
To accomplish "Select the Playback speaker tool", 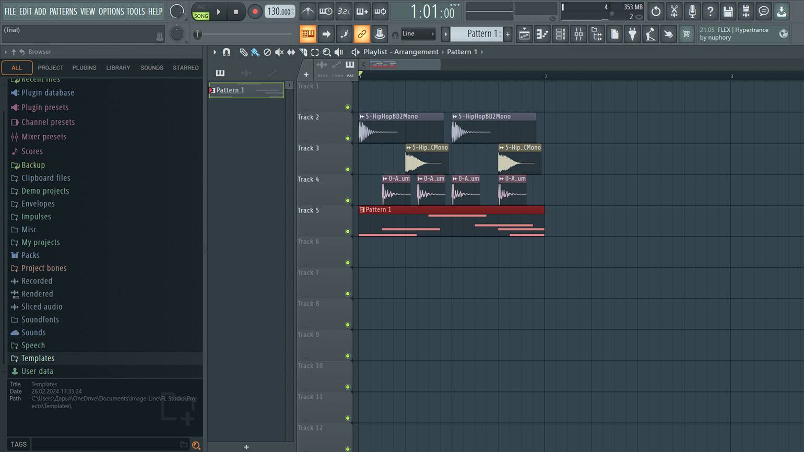I will tap(339, 52).
